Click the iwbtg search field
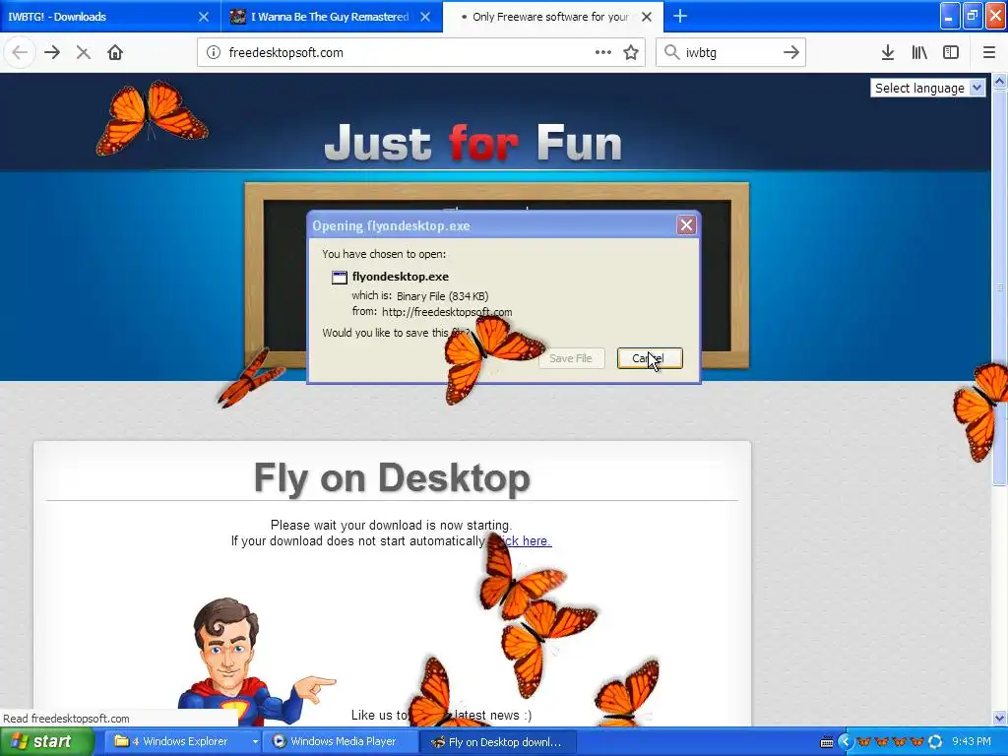 730,53
